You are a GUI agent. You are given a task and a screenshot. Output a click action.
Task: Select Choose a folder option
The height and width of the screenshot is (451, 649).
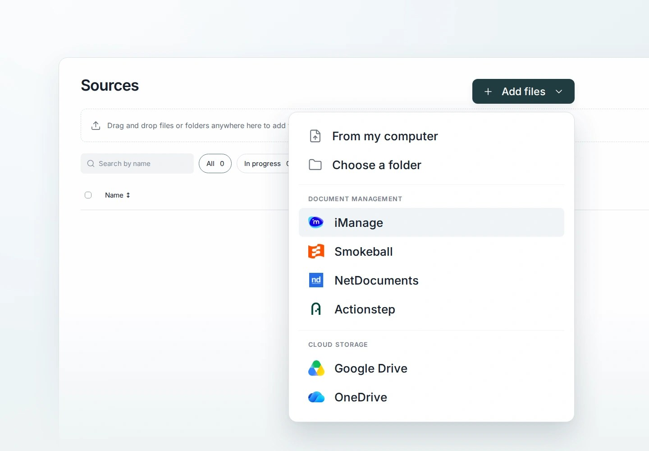click(431, 165)
